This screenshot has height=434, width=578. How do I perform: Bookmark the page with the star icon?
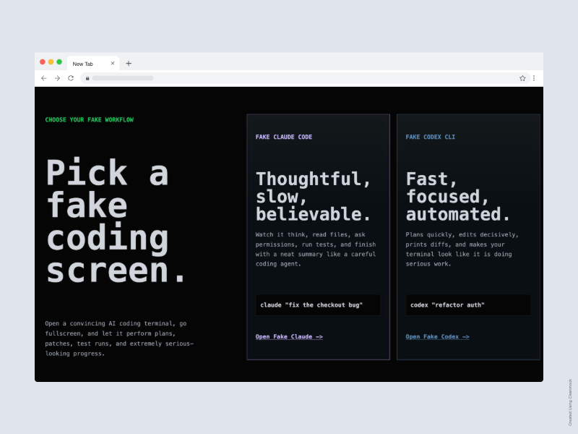[x=522, y=78]
